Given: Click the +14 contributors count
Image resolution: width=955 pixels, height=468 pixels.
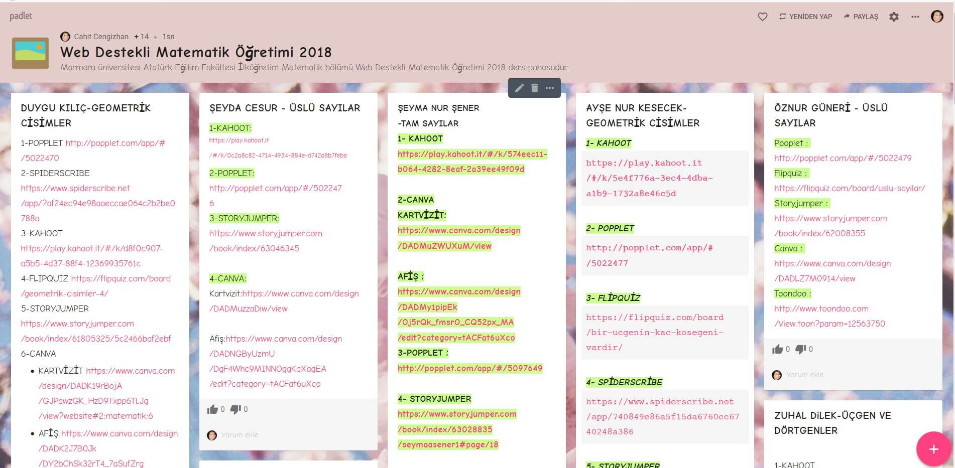Looking at the screenshot, I should (142, 37).
